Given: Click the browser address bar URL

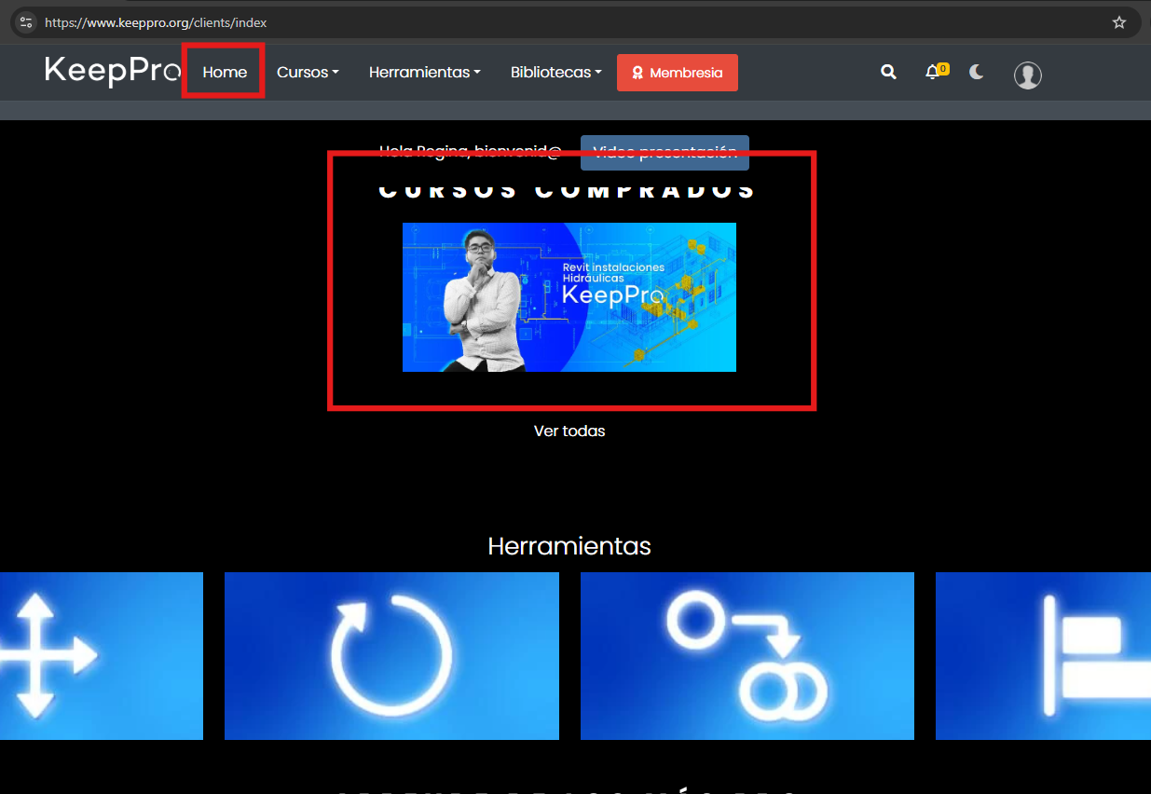Looking at the screenshot, I should tap(156, 22).
